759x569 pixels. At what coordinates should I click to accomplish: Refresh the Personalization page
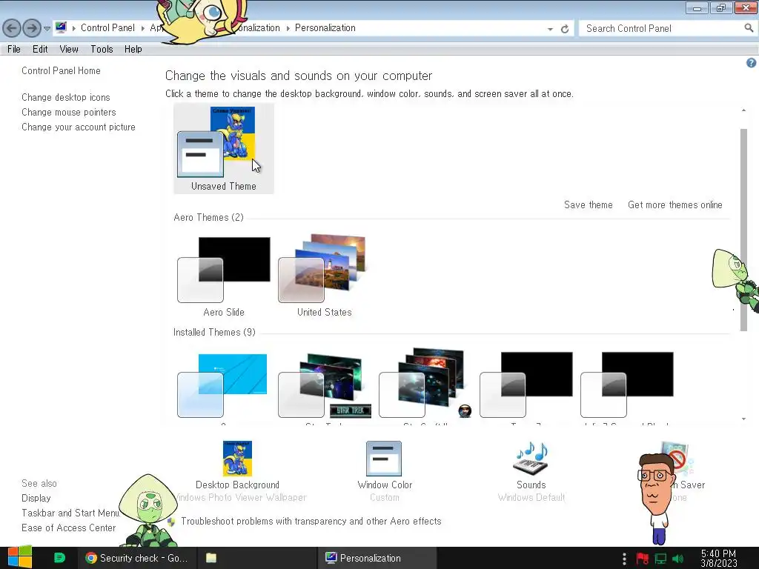(x=564, y=29)
